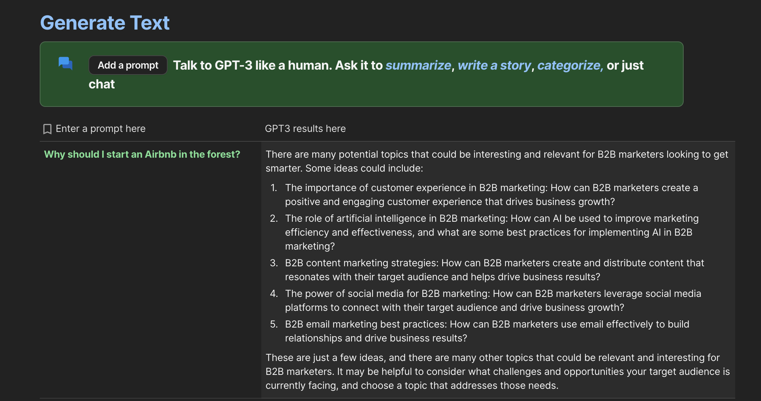Select the power of social media item

(x=493, y=300)
